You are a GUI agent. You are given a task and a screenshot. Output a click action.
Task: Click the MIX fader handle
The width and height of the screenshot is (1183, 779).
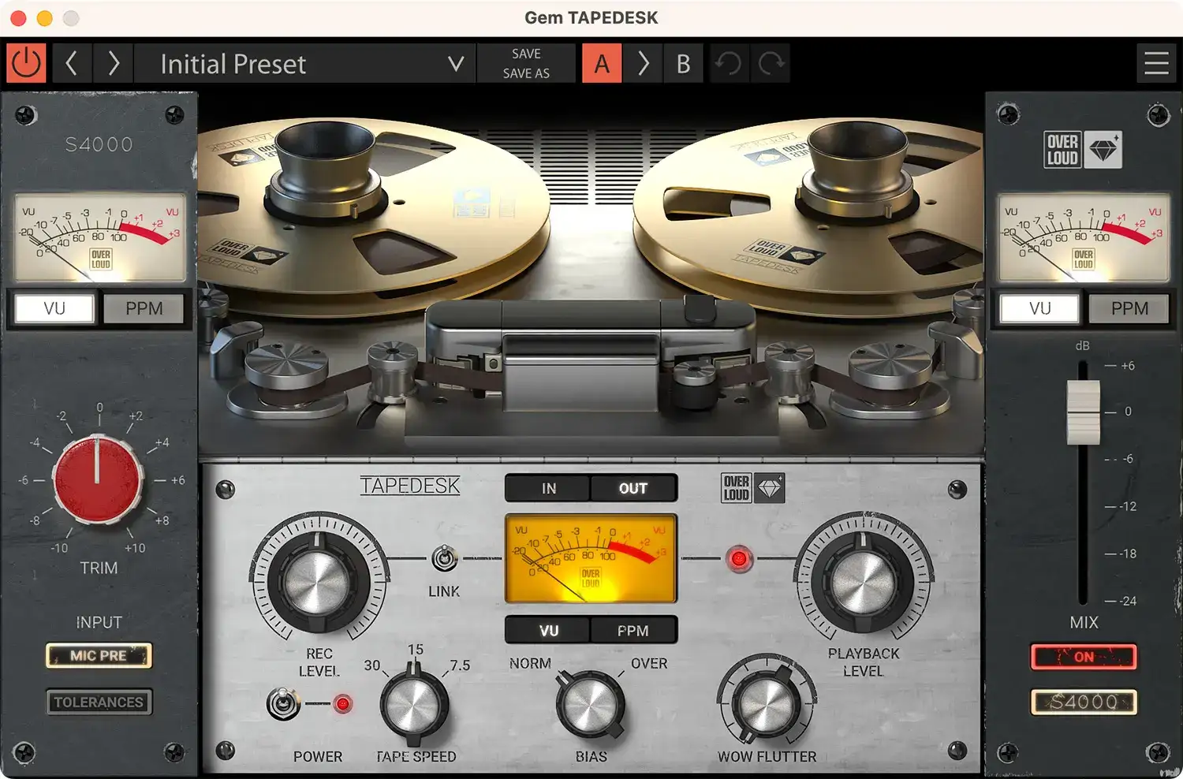tap(1083, 412)
